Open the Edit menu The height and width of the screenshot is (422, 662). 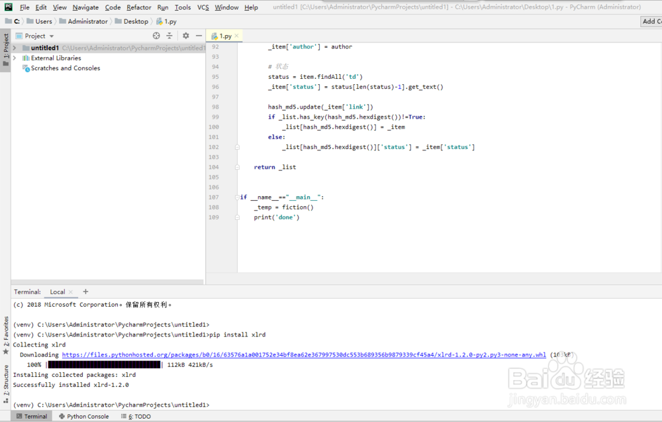pos(41,7)
